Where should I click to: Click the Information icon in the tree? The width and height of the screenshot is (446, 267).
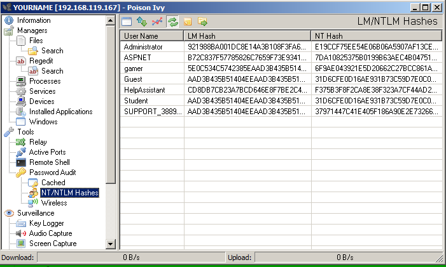pyautogui.click(x=9, y=20)
